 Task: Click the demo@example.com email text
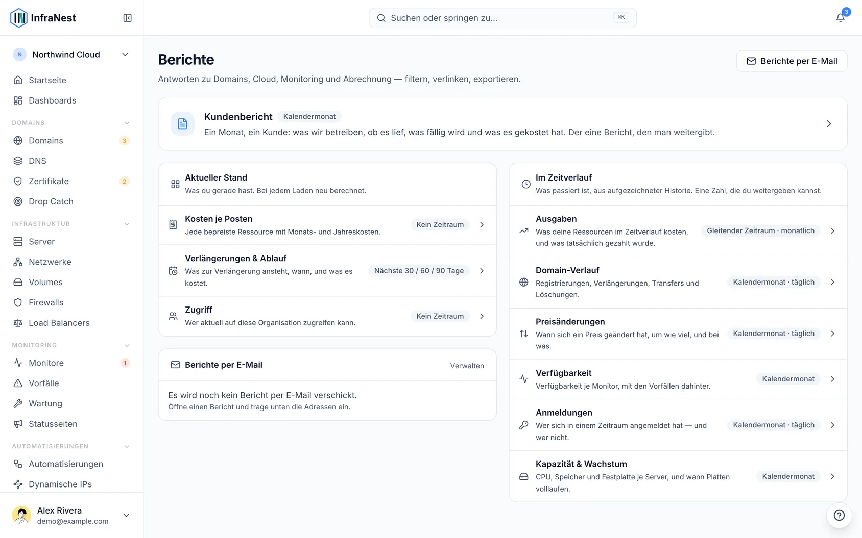[x=73, y=521]
